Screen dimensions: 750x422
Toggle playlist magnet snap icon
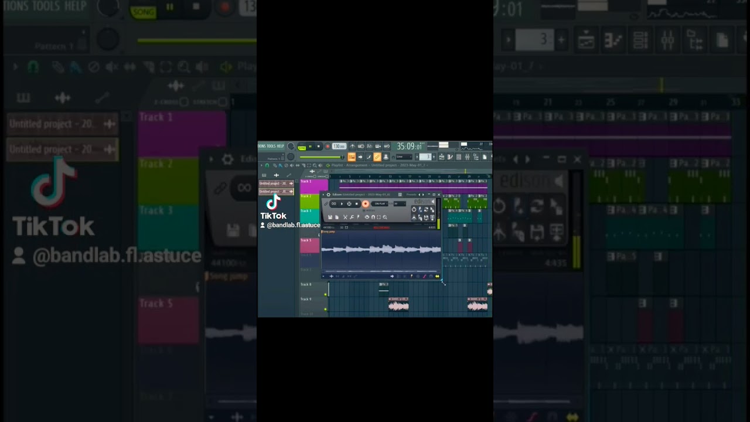click(x=267, y=165)
